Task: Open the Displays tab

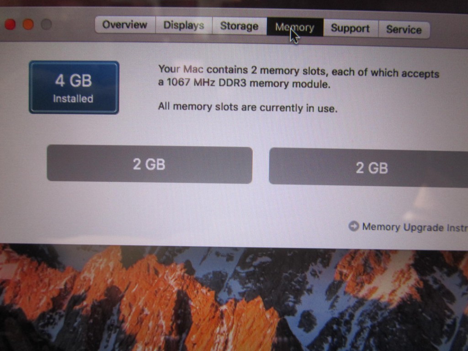Action: (184, 26)
